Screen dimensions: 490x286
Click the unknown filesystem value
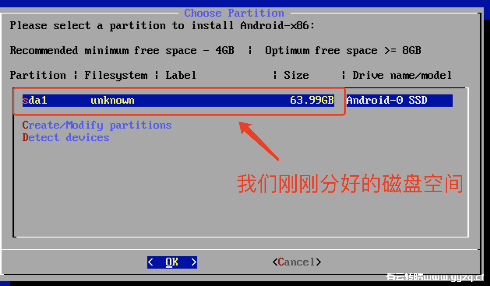(x=113, y=101)
